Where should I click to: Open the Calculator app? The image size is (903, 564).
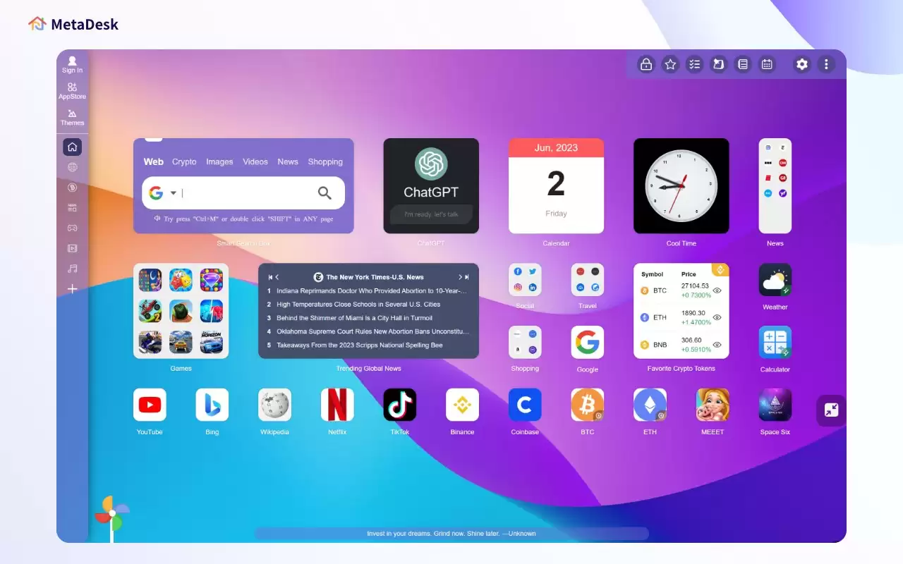775,342
